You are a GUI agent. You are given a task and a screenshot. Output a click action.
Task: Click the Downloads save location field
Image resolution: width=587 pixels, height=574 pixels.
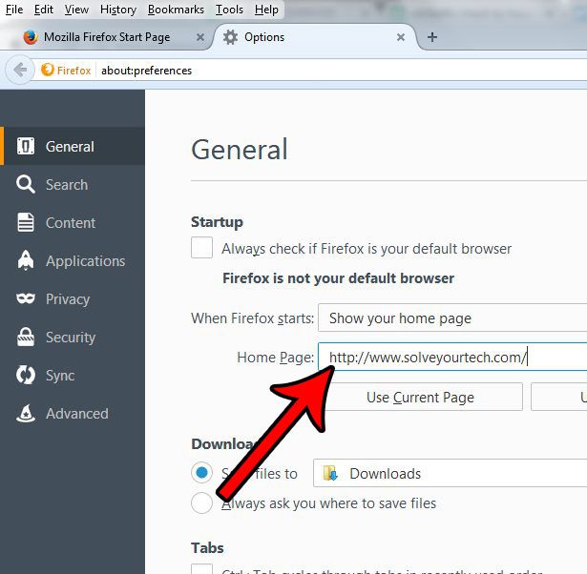point(450,473)
